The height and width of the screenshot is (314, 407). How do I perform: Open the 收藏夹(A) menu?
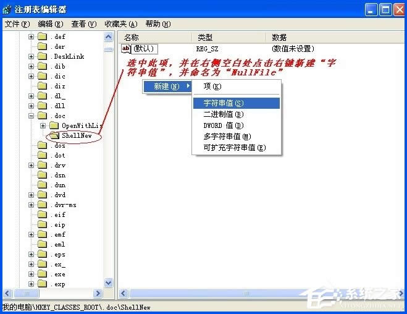[x=121, y=24]
